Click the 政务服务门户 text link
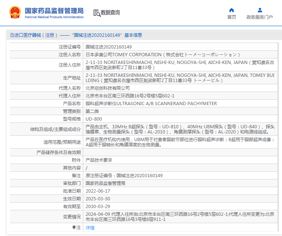Viewport: 282px width, 236px height. pos(260,17)
